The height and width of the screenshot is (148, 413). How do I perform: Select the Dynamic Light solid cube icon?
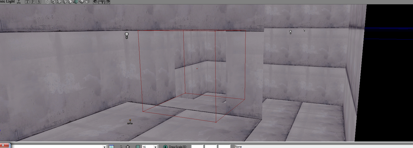[70, 2]
